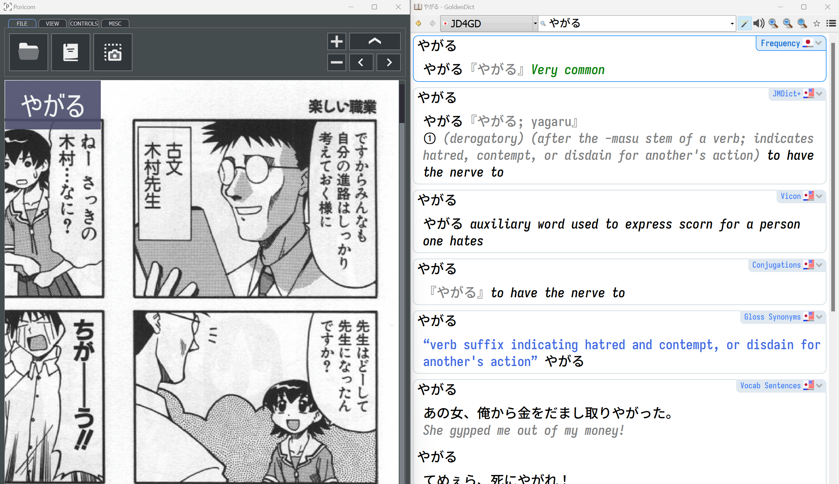Zoom out with the minus button
The width and height of the screenshot is (839, 484).
(336, 62)
